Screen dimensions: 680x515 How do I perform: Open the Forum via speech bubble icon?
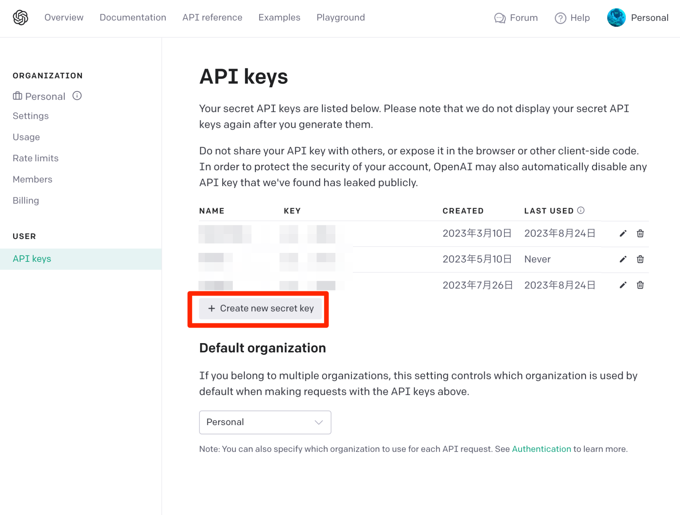pyautogui.click(x=500, y=18)
